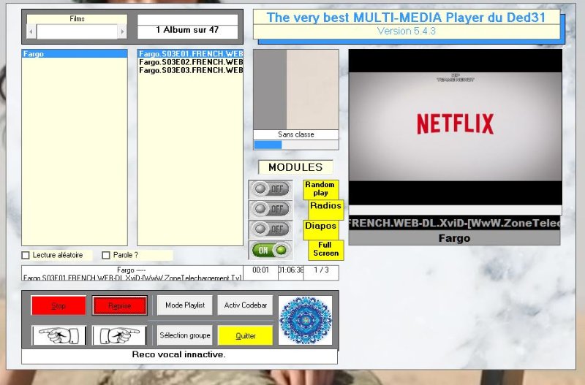This screenshot has width=585, height=385.
Task: Click the right arrow of the Films scrollbar
Action: point(122,31)
